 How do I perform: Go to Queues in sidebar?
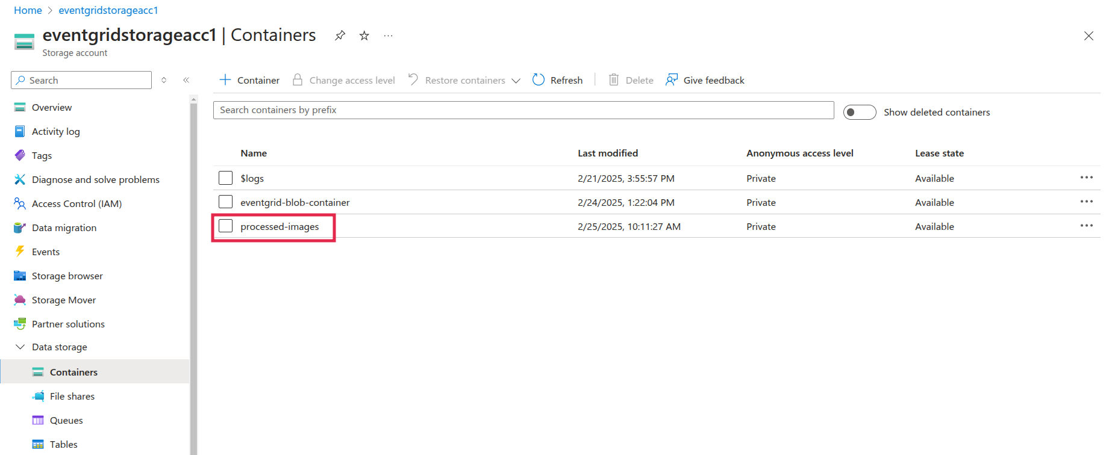click(x=66, y=420)
